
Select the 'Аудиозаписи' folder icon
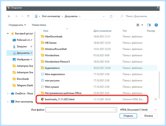click(x=42, y=68)
